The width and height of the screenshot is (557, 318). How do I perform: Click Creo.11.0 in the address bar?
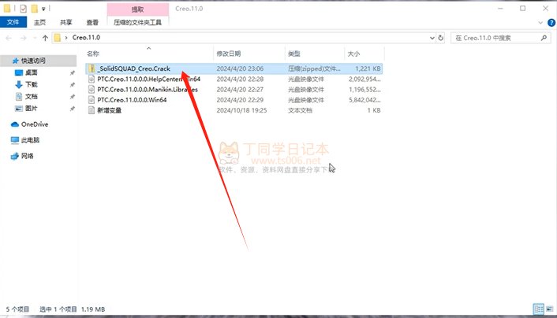(86, 37)
